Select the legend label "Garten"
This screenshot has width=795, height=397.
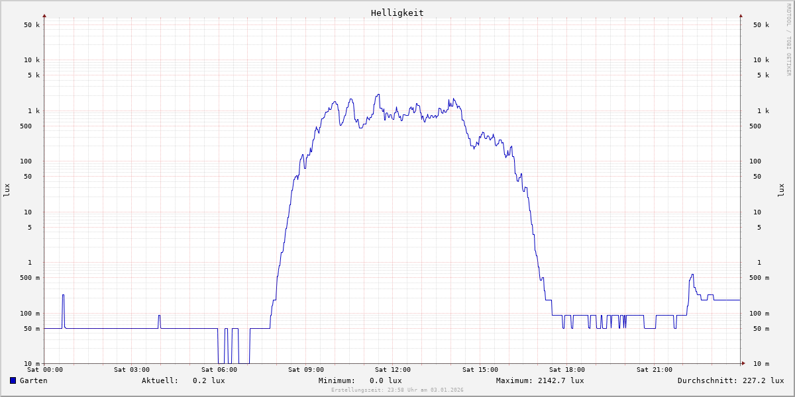(x=34, y=380)
